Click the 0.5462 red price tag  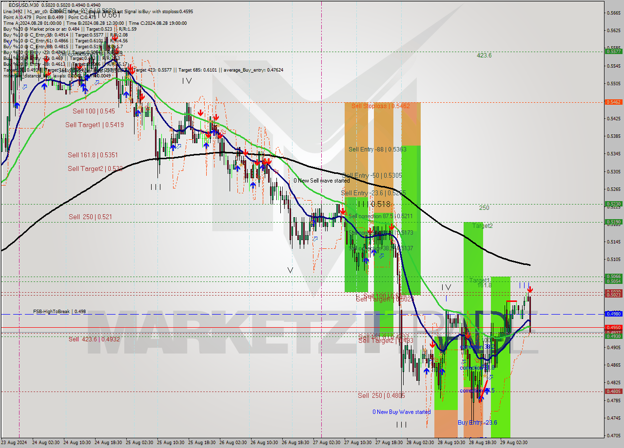click(x=613, y=102)
